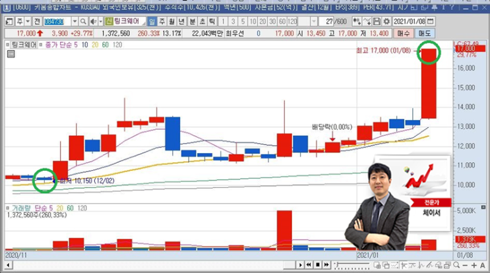Select interval button 60

click(282, 22)
